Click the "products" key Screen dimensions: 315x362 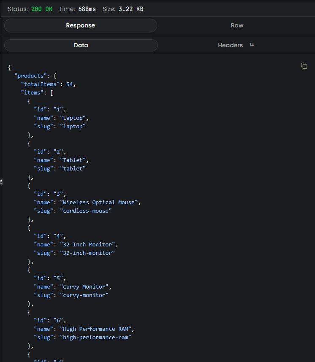click(30, 76)
